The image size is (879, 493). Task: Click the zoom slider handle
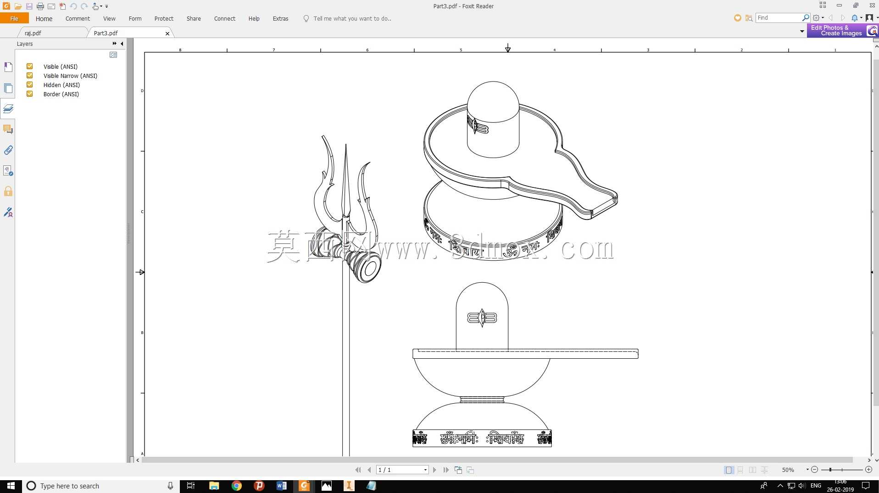[830, 470]
